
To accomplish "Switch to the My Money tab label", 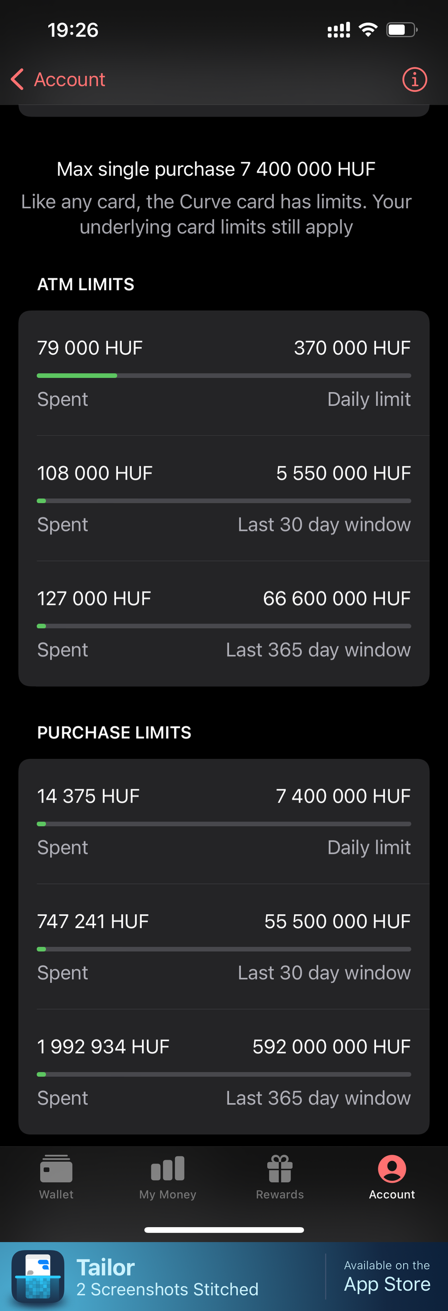I will click(167, 1195).
